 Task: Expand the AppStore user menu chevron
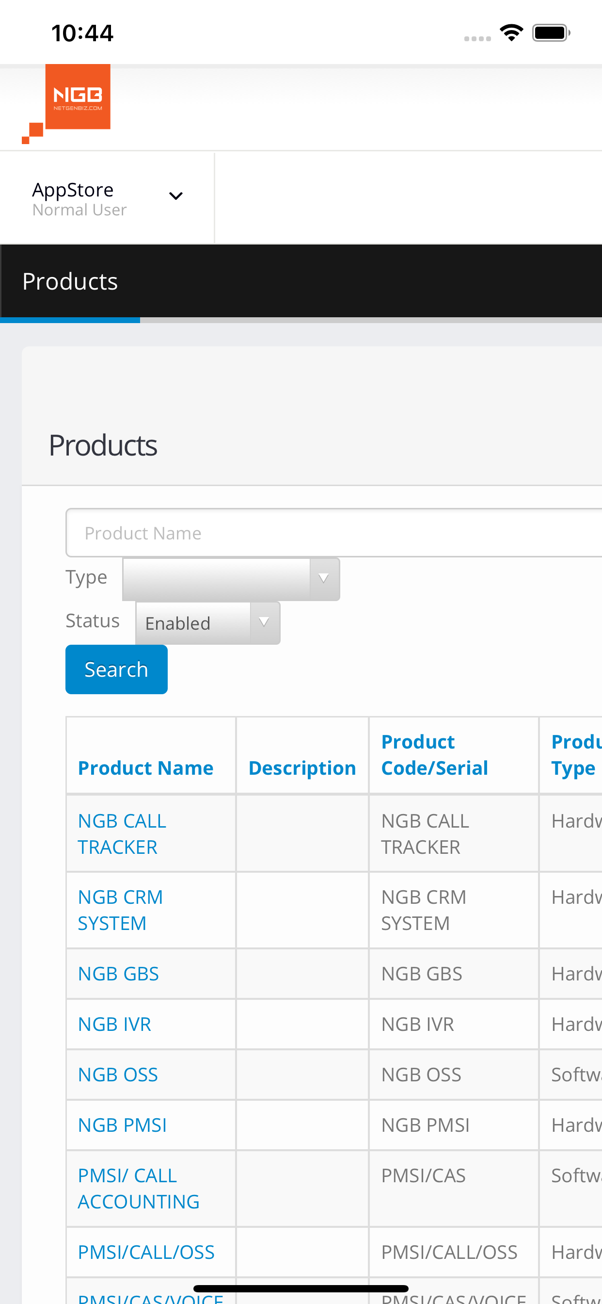(x=175, y=196)
